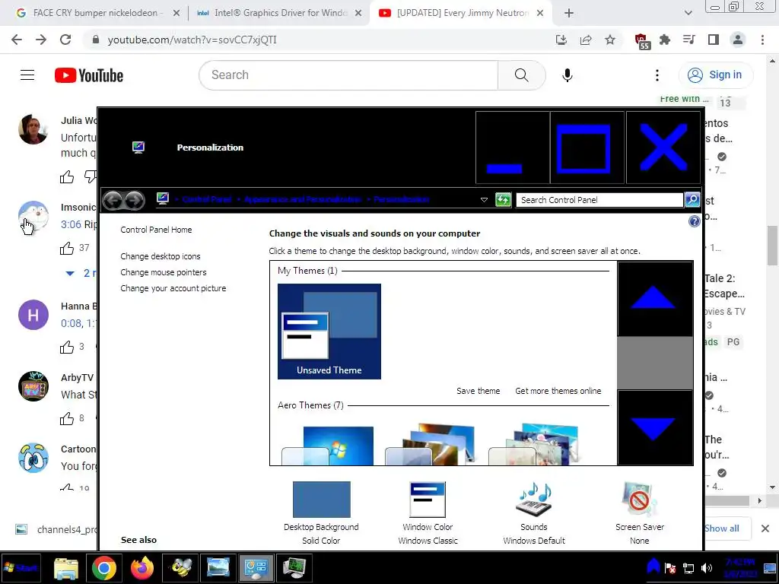Open Window Color Windows Classic setting
779x584 pixels.
pyautogui.click(x=428, y=513)
